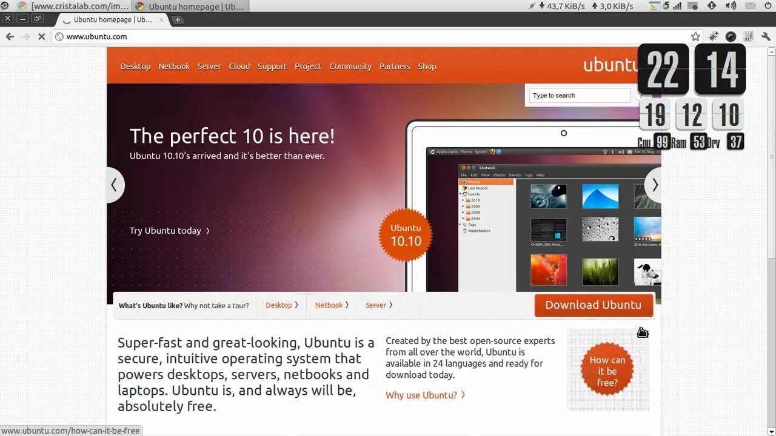
Task: Click the Ubuntu 10.10 orange badge
Action: pyautogui.click(x=406, y=235)
